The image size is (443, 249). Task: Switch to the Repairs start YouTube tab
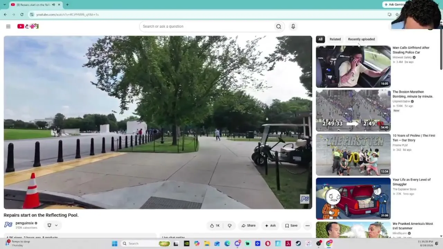(36, 4)
